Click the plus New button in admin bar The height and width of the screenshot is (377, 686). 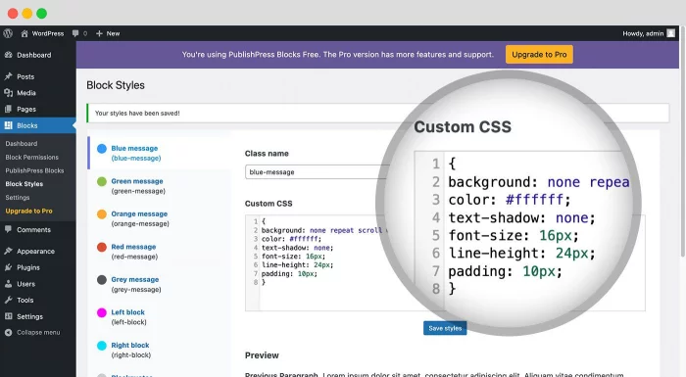[108, 33]
